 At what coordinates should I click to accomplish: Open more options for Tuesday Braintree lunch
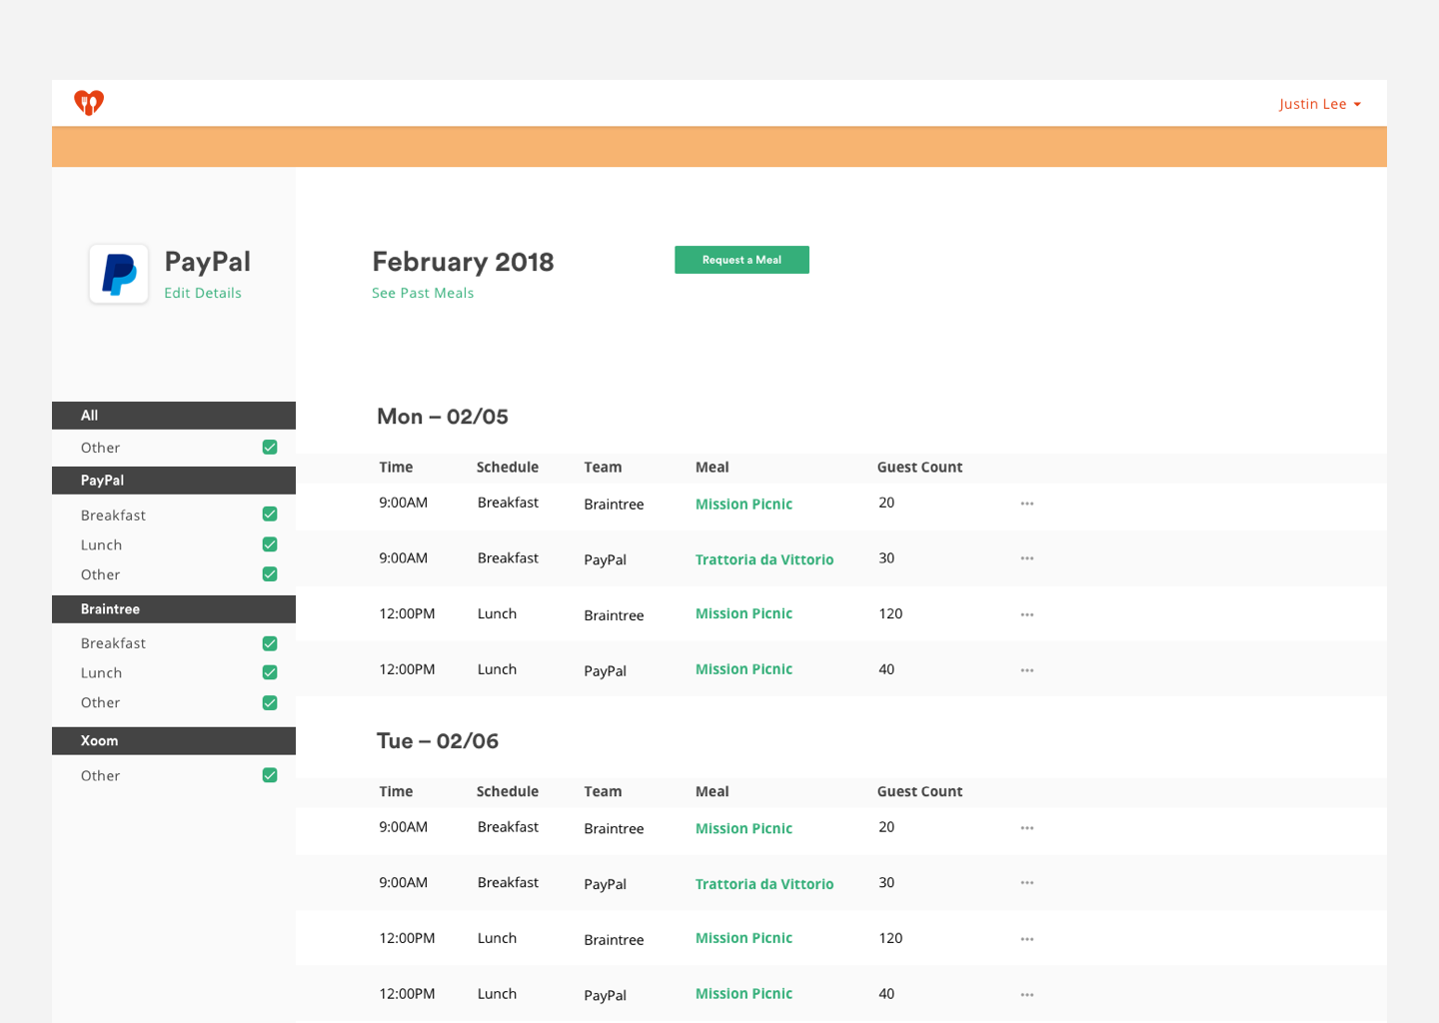pyautogui.click(x=1027, y=939)
